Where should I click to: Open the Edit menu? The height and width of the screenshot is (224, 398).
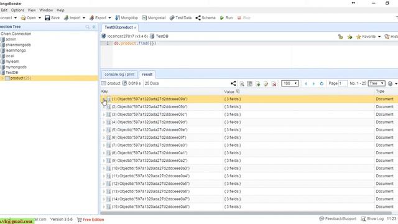click(x=4, y=10)
